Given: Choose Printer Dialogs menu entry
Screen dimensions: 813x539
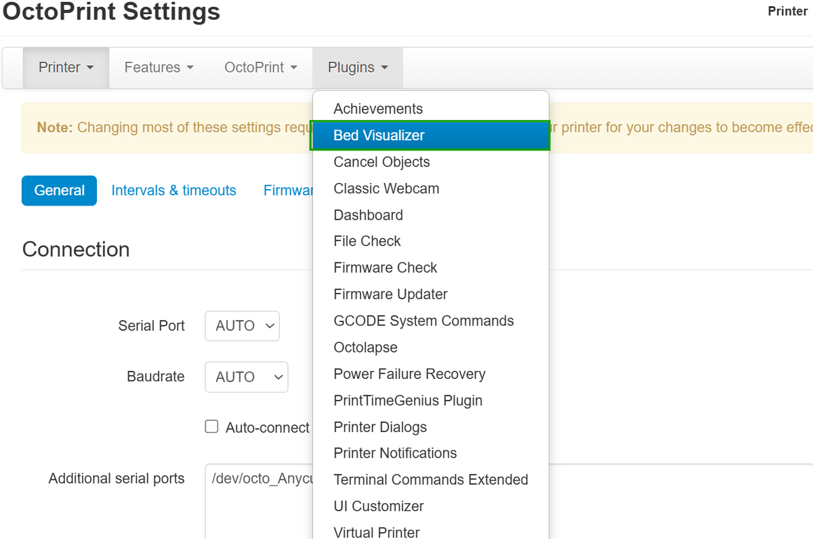Looking at the screenshot, I should coord(431,427).
